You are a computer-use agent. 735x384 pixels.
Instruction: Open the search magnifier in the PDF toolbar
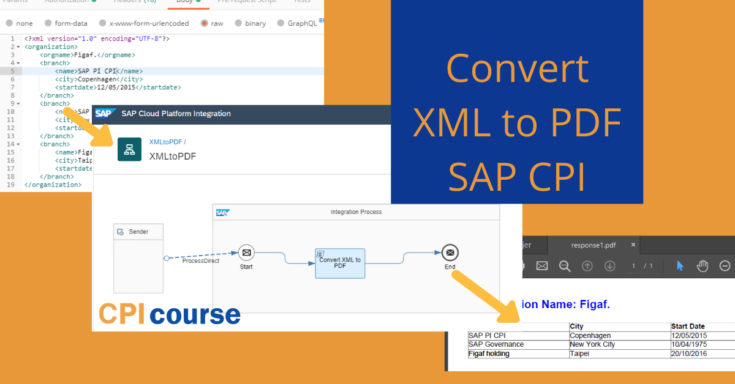tap(565, 266)
